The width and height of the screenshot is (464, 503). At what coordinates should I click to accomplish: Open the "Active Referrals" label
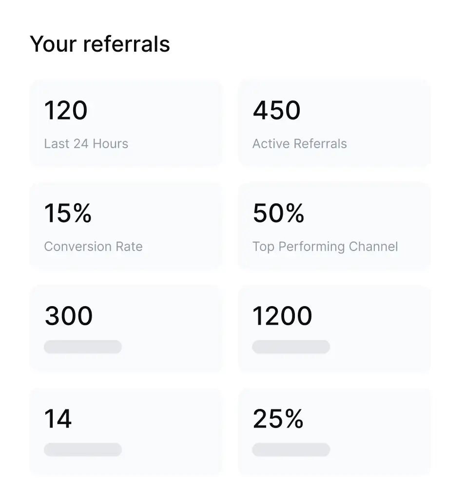pos(300,144)
